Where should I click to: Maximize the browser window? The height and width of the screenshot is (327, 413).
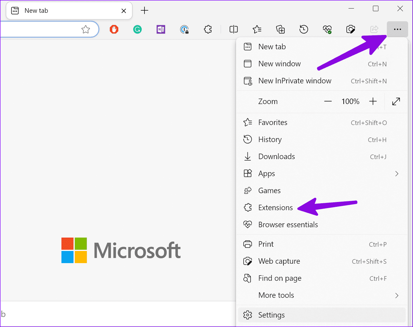coord(376,9)
